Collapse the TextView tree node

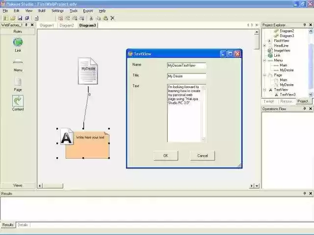point(264,90)
